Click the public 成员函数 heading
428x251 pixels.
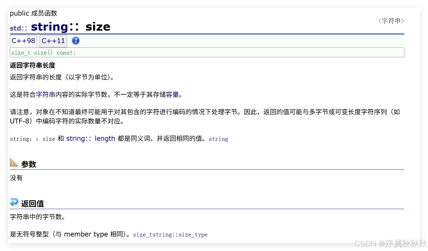click(x=33, y=13)
